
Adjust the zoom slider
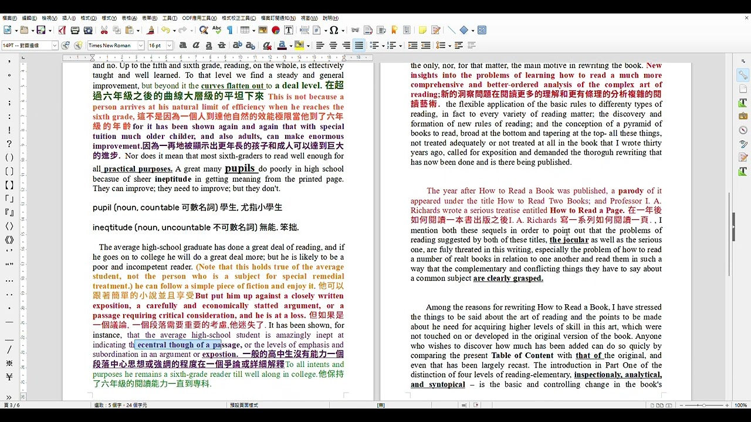click(x=704, y=405)
